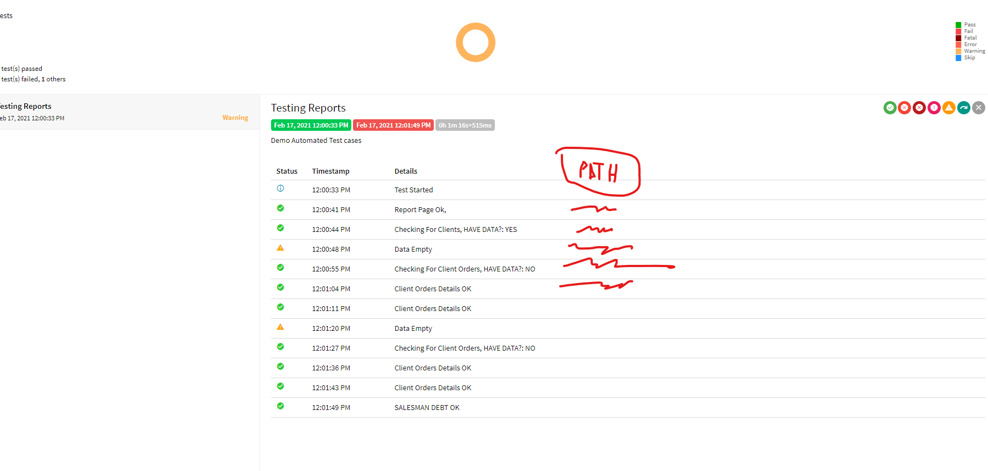Image resolution: width=988 pixels, height=471 pixels.
Task: Click SALESMAN DEBT OK detail text
Action: (427, 408)
